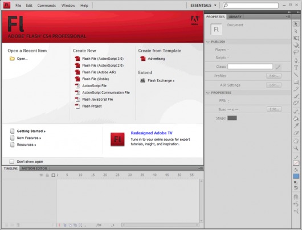Collapse the PUBLISH section
302x230 pixels.
(208, 42)
